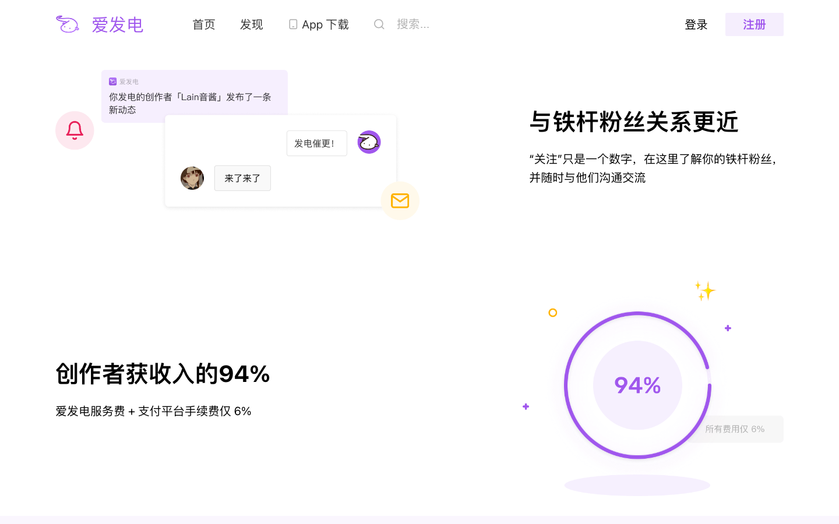Select the 发电催更 chat bubble
Image resolution: width=839 pixels, height=524 pixels.
tap(316, 143)
